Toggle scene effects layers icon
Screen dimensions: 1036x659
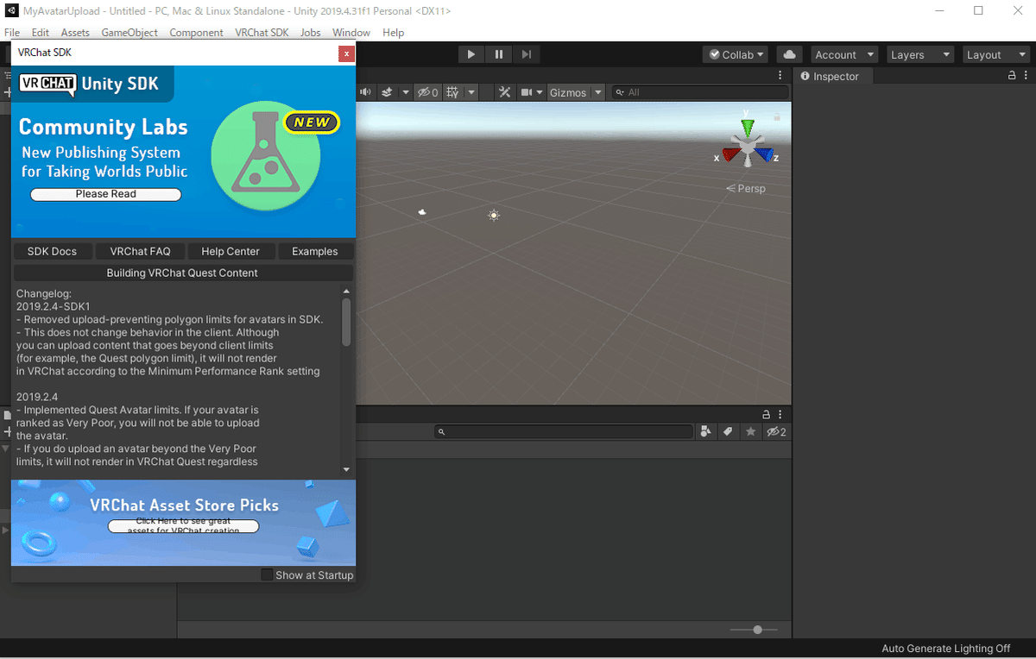[x=387, y=92]
